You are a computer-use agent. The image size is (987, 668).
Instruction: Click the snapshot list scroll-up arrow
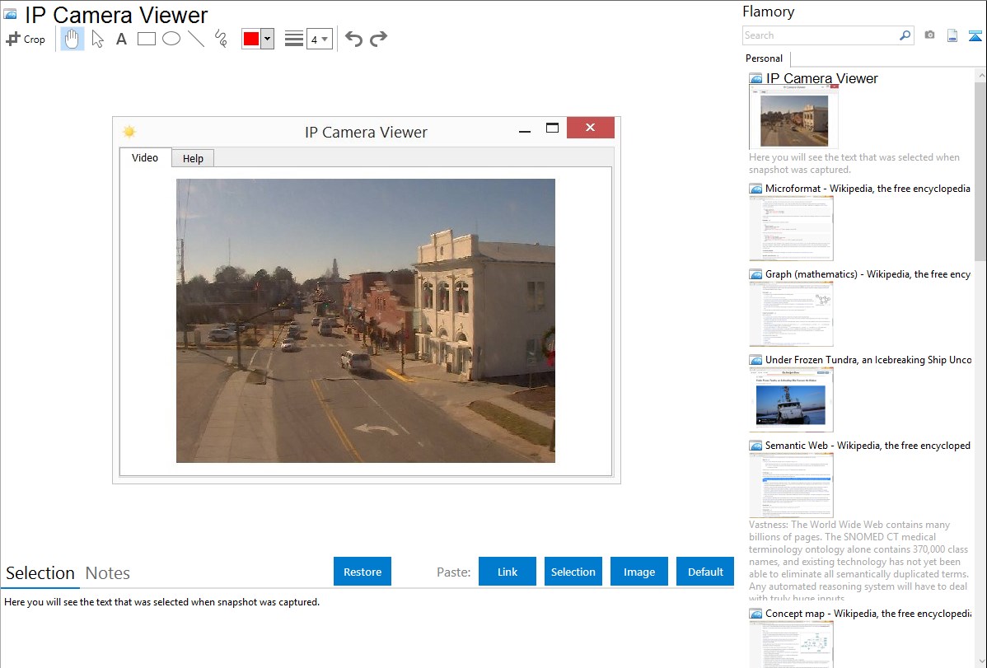tap(980, 75)
